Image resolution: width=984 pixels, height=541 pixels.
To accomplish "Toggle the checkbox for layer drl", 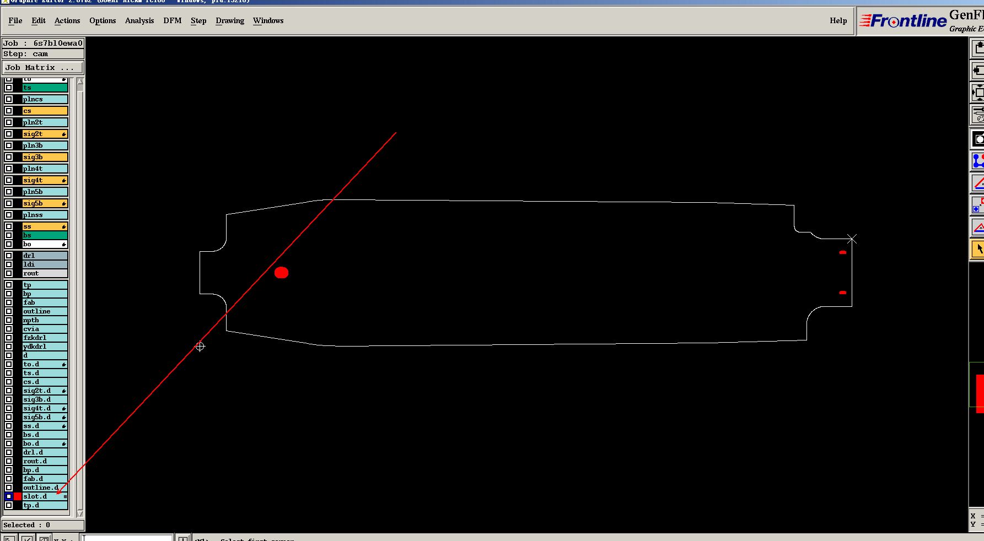I will [x=9, y=256].
